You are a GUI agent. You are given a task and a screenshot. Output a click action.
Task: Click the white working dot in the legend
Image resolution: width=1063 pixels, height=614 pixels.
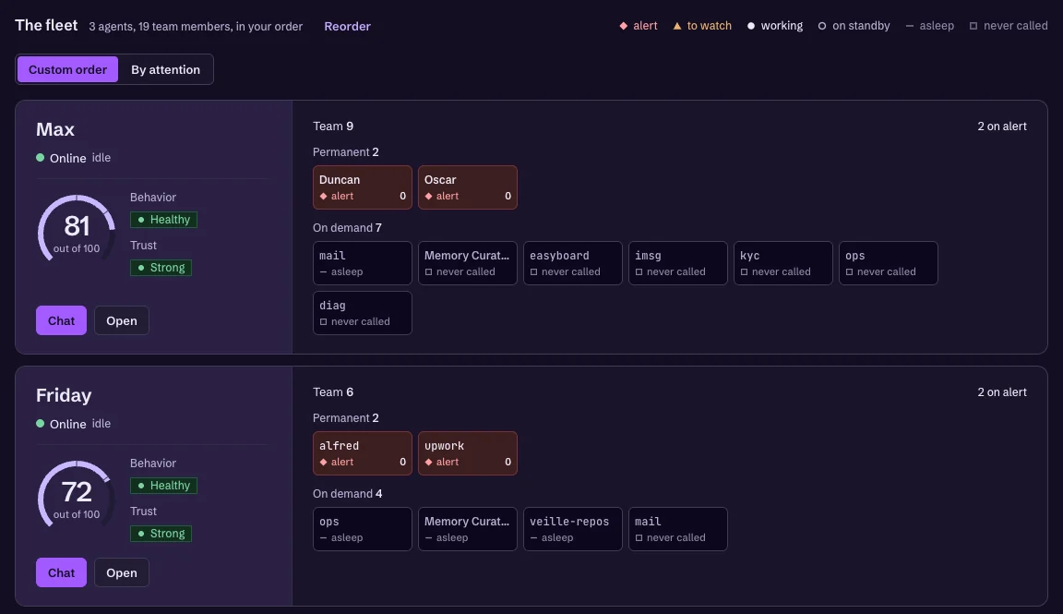click(750, 26)
